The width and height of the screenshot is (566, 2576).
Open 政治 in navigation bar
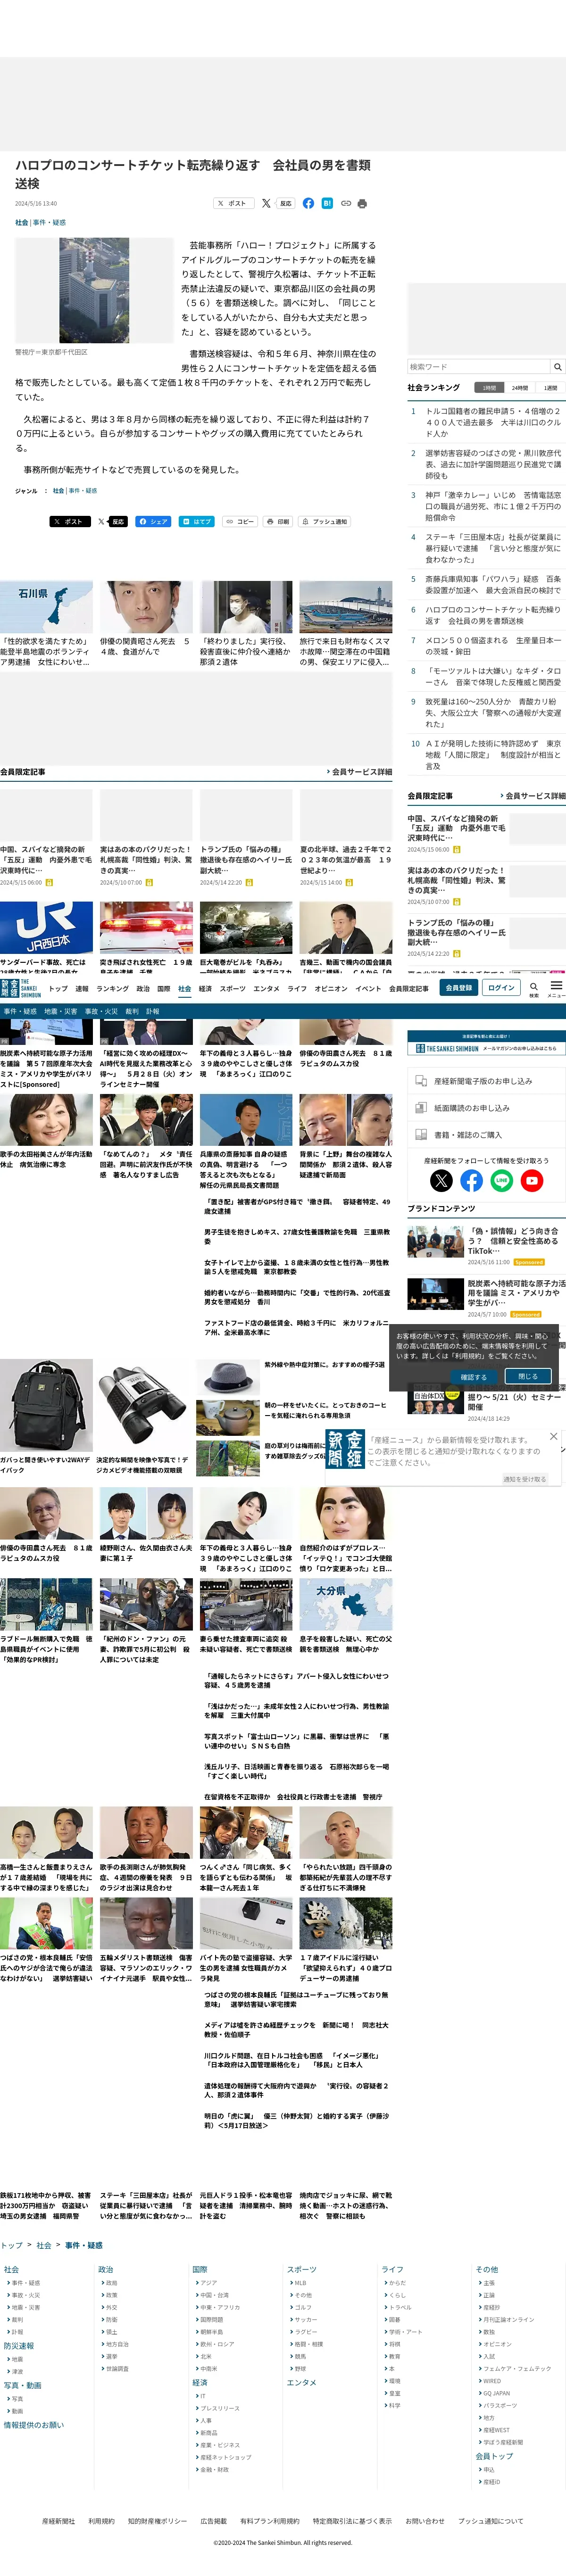pyautogui.click(x=143, y=989)
